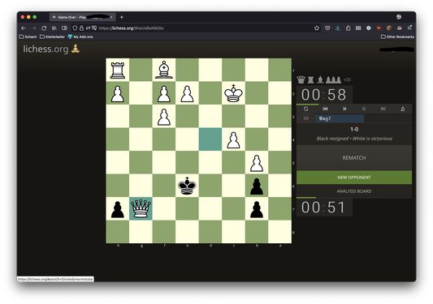Open the Kletterkeller bookmarks folder
Viewport: 433px width, 304px height.
pos(52,36)
